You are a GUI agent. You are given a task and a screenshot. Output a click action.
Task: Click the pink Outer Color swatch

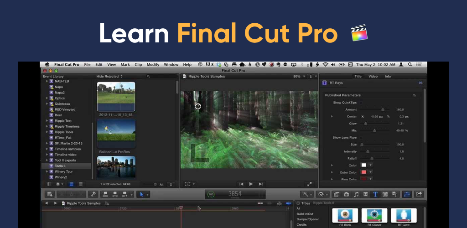point(363,172)
